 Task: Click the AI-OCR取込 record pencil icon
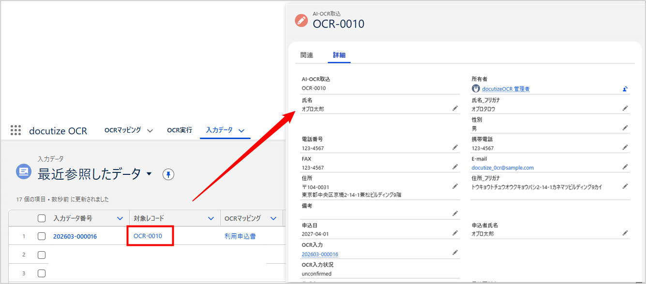point(301,21)
